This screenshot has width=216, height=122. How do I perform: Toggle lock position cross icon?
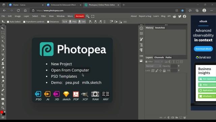(161, 70)
